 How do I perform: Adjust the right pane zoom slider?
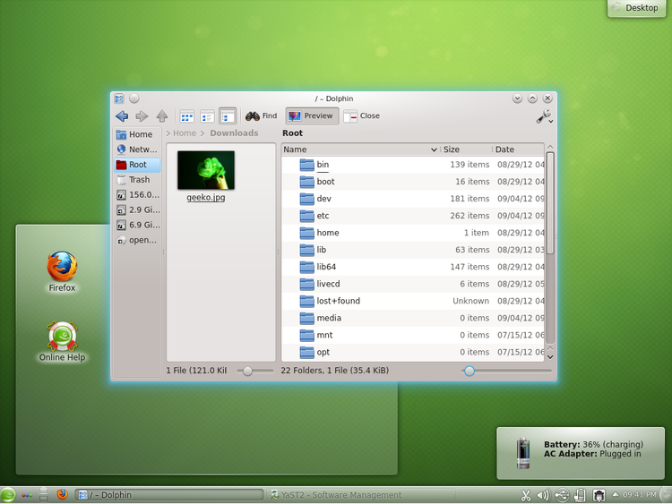coord(469,370)
